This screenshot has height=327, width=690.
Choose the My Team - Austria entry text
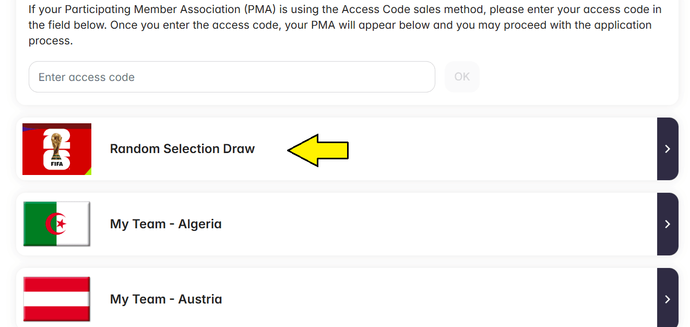[165, 299]
